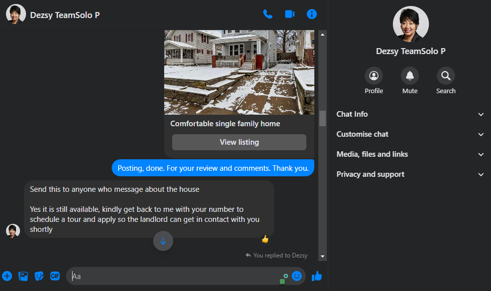Screen dimensions: 491x291
Task: Mute this conversation bell icon
Action: coord(409,76)
